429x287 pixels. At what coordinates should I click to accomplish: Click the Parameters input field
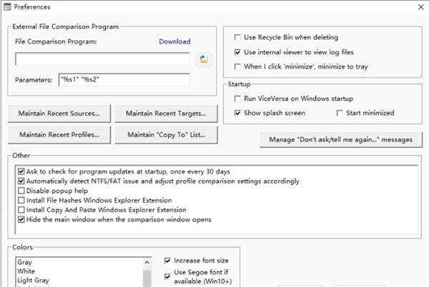[x=124, y=80]
